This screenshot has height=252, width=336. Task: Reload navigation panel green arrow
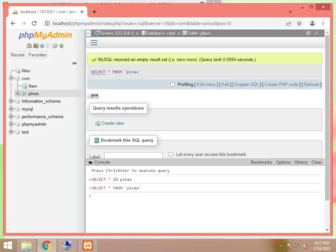(x=61, y=46)
